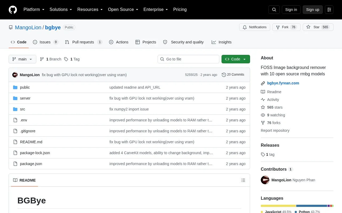The width and height of the screenshot is (342, 213).
Task: Open the GitHub logo homepage
Action: (13, 10)
